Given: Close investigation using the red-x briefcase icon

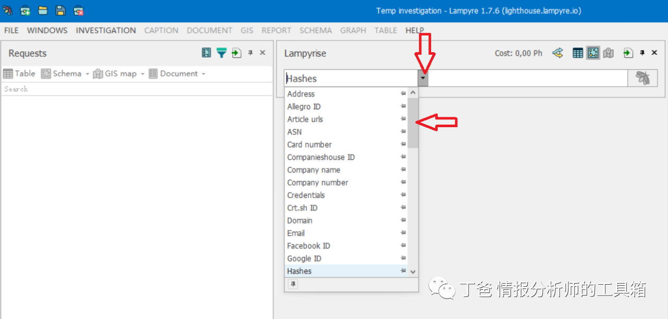Looking at the screenshot, I should pyautogui.click(x=78, y=10).
